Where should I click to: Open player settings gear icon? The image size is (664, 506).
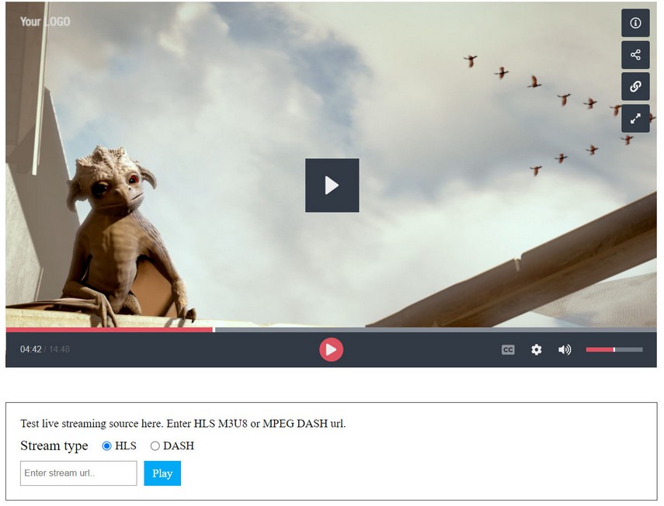(x=536, y=349)
